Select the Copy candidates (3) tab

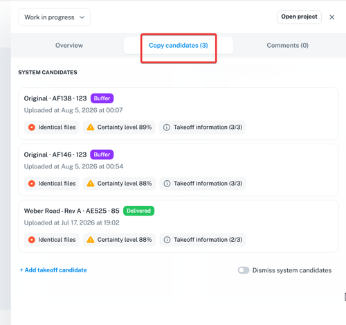tap(179, 45)
